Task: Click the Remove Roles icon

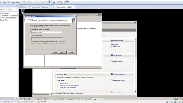Action: tap(112, 47)
